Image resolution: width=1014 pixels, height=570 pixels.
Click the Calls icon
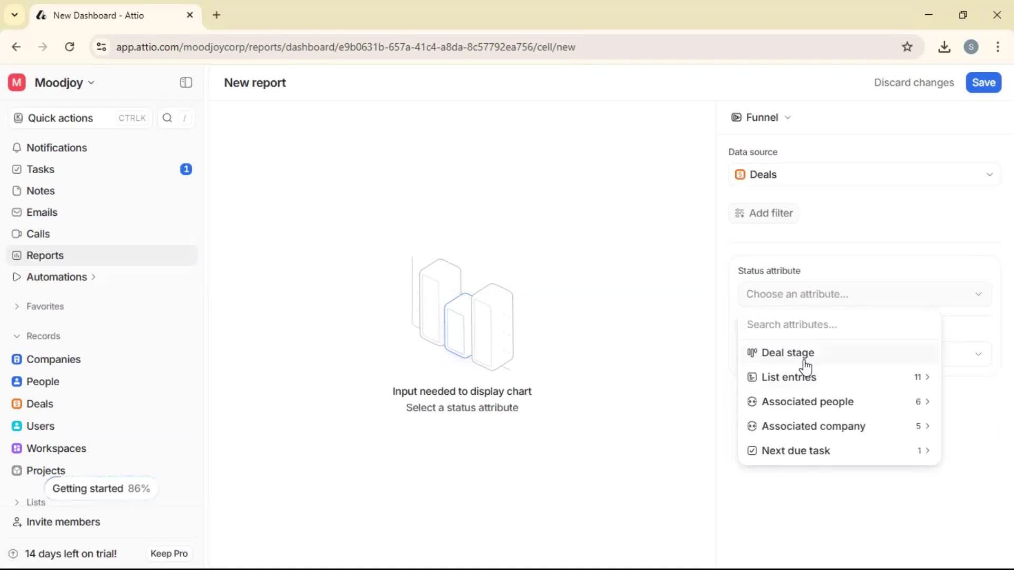16,234
